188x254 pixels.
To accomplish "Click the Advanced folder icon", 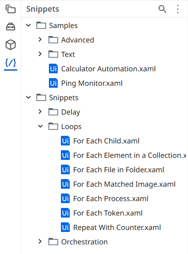I will pos(53,40).
